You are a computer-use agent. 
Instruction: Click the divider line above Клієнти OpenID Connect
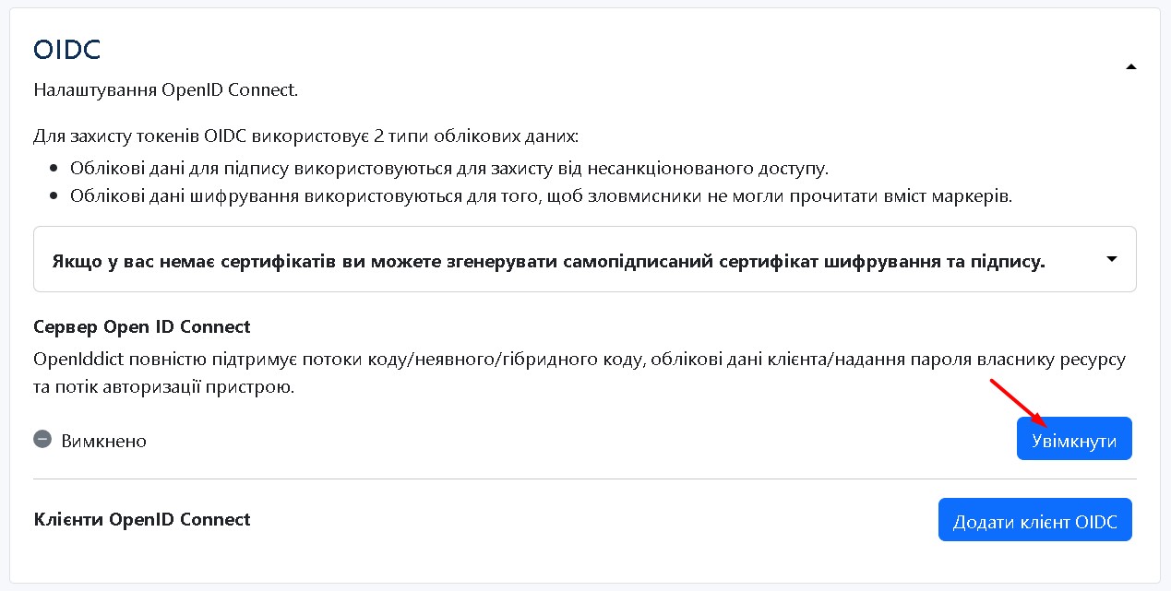click(x=584, y=479)
